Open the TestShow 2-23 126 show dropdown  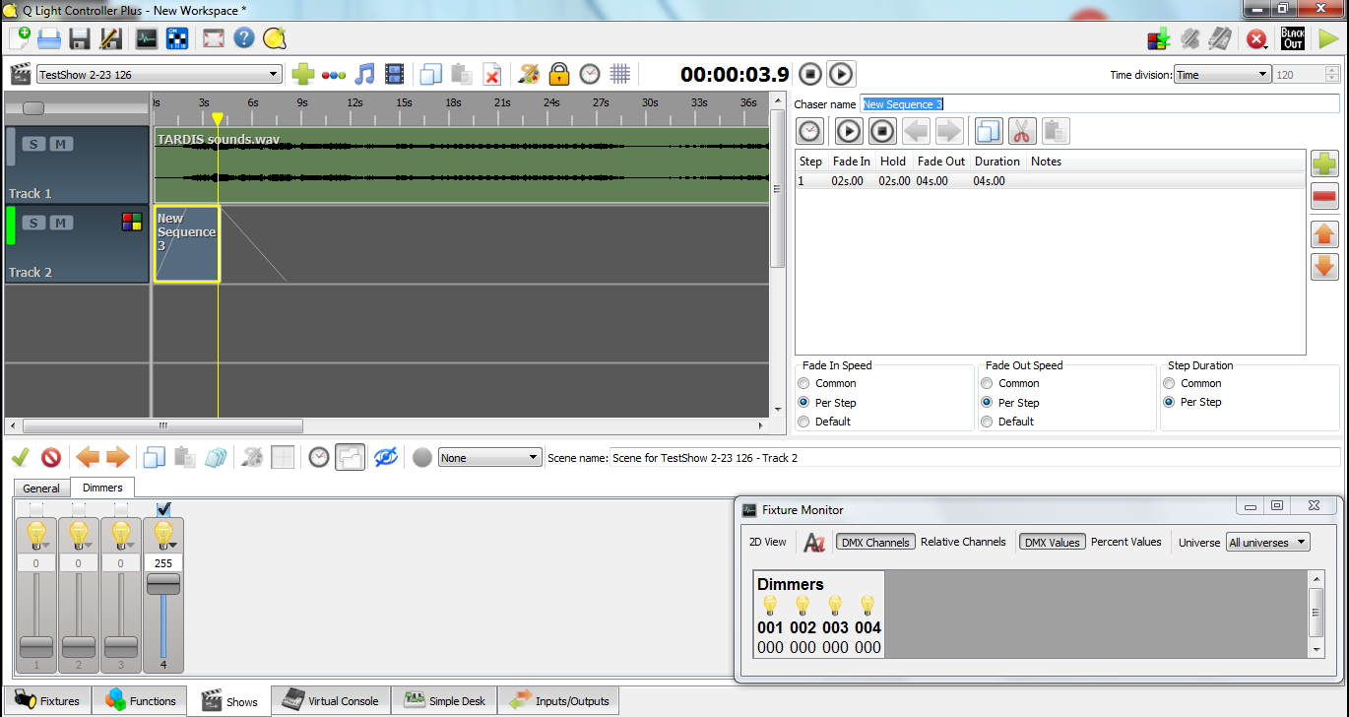160,75
